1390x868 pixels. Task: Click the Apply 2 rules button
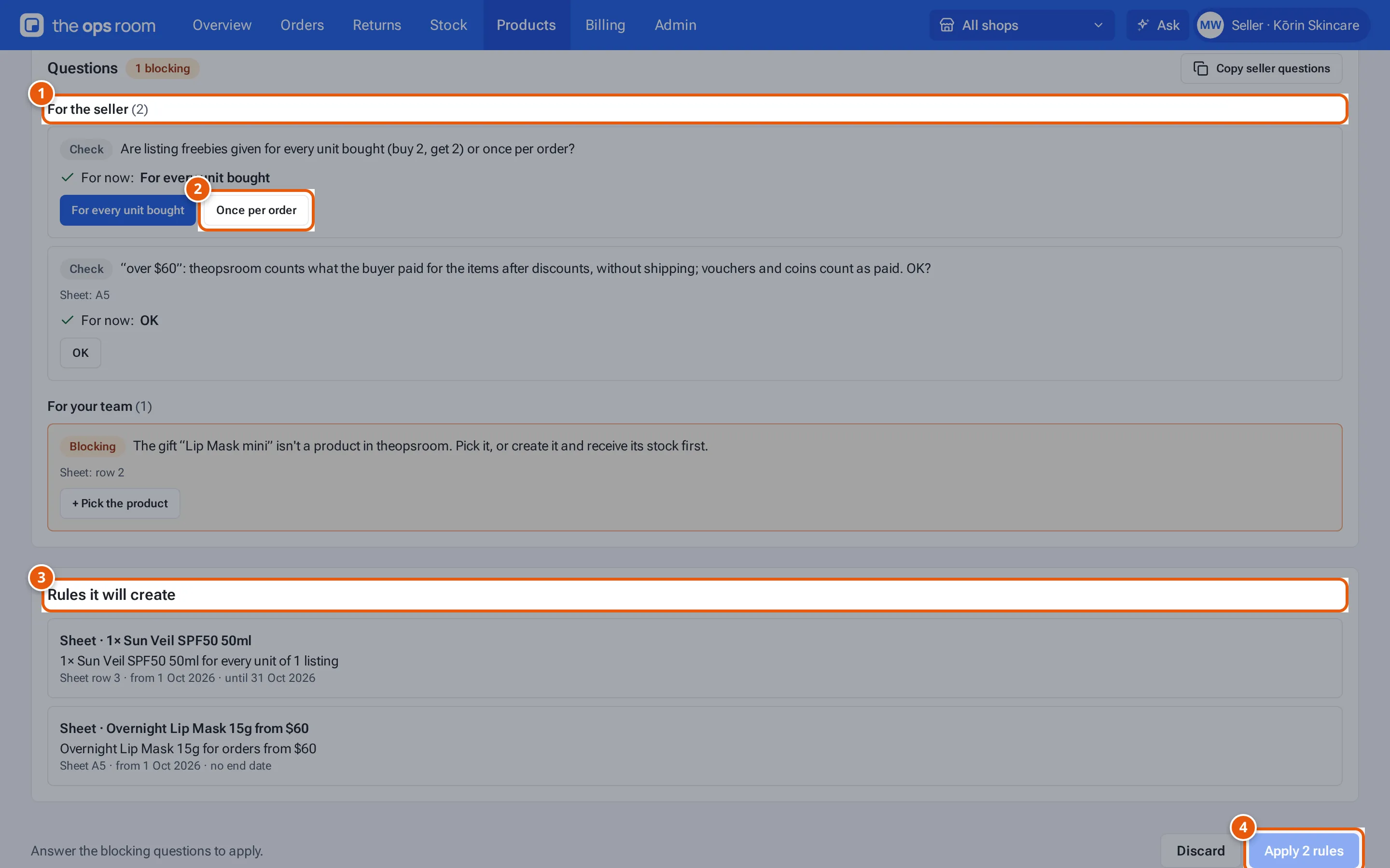point(1304,850)
